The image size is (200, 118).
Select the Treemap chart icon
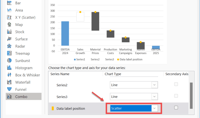(9, 53)
